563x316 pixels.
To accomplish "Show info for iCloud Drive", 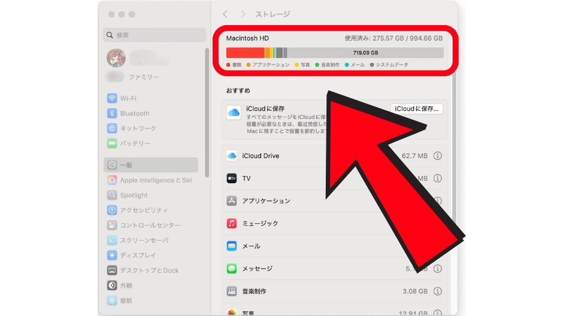I will point(437,156).
